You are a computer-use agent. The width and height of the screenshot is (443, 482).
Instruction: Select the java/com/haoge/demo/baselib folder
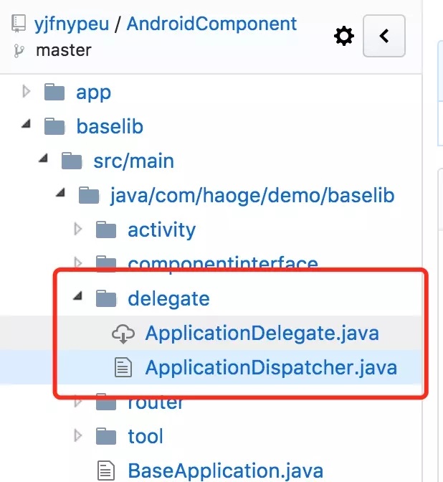tap(252, 196)
